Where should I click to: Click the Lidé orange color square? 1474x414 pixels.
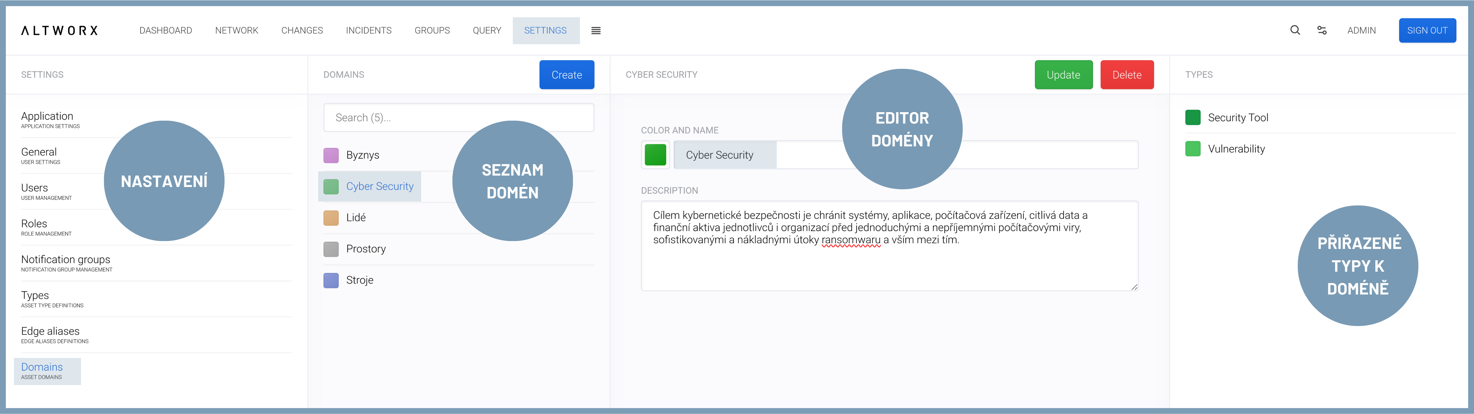pyautogui.click(x=331, y=218)
